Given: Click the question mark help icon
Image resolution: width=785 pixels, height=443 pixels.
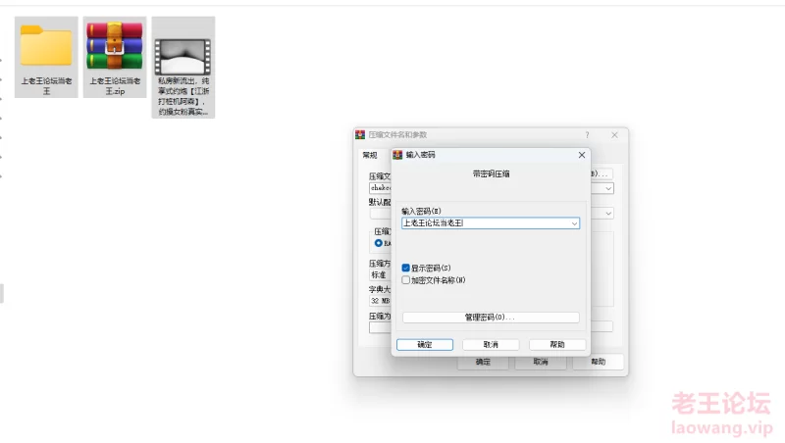Looking at the screenshot, I should tap(587, 135).
